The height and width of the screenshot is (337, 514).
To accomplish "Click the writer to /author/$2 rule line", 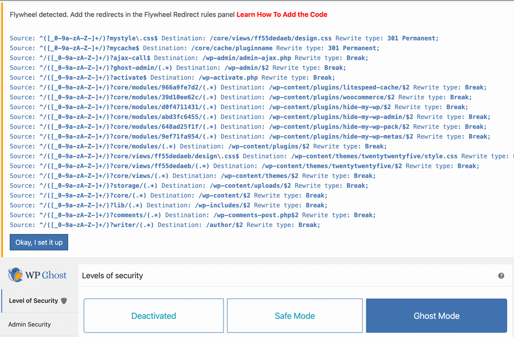I will pyautogui.click(x=165, y=225).
